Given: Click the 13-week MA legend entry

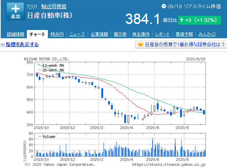Looking at the screenshot, I should pyautogui.click(x=51, y=65).
